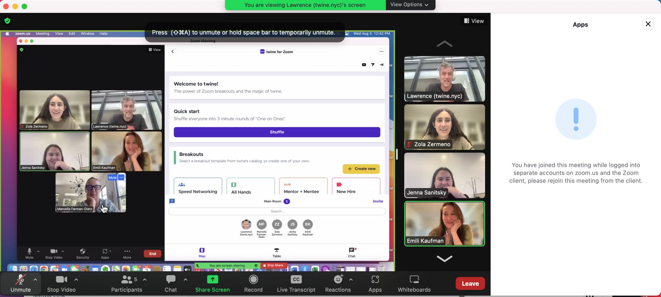This screenshot has height=297, width=661.
Task: Open the ellipsis menu on Marcella's video
Action: [x=121, y=177]
